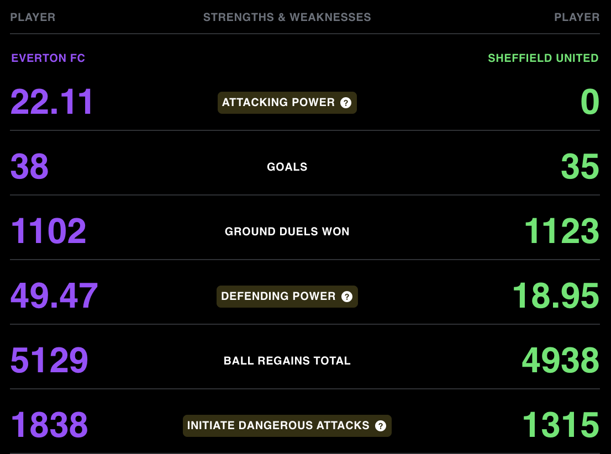Image resolution: width=611 pixels, height=454 pixels.
Task: Click the Initiate Dangerous Attacks help icon
Action: tap(381, 425)
